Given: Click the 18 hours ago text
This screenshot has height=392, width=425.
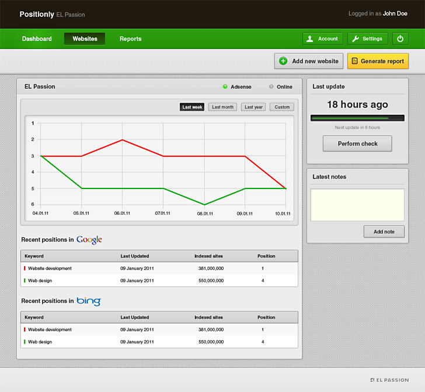Looking at the screenshot, I should point(357,104).
